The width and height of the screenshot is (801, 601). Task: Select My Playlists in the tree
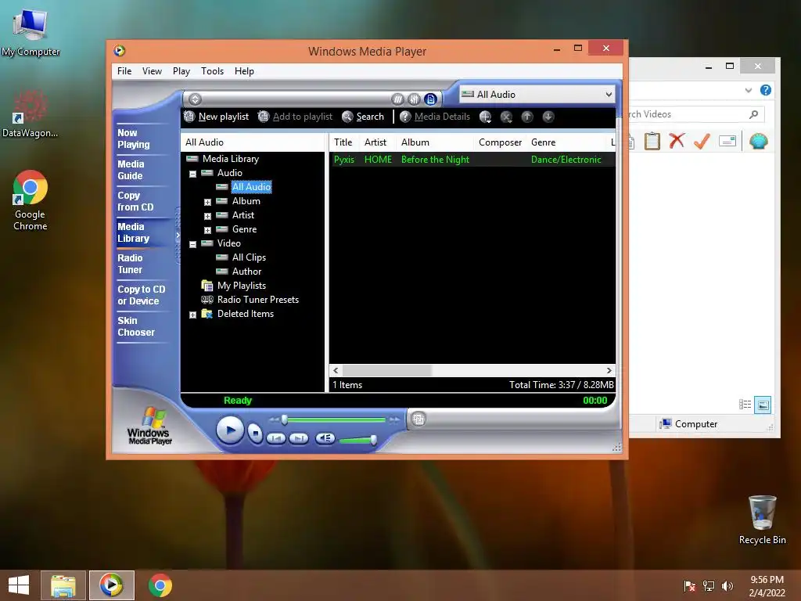[x=241, y=286]
